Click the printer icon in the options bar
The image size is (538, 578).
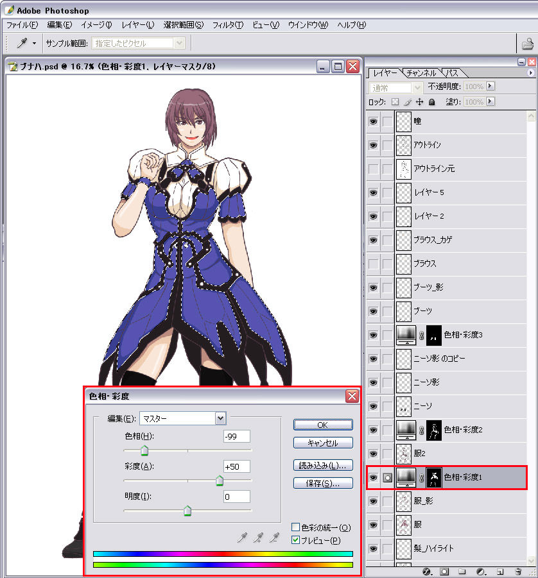tap(526, 43)
